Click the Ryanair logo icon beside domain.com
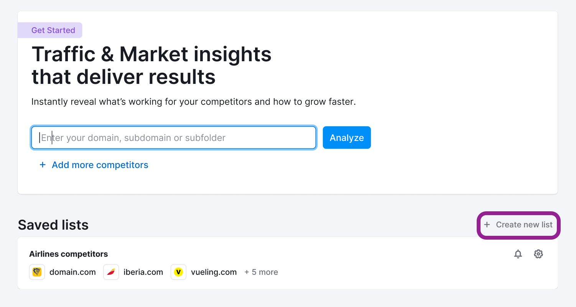Screen dimensions: 576x307 click(x=37, y=272)
